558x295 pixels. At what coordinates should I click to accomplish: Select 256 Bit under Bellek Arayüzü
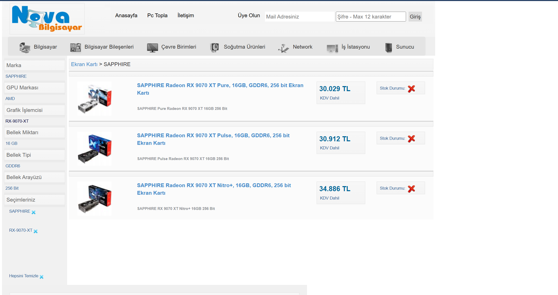12,188
